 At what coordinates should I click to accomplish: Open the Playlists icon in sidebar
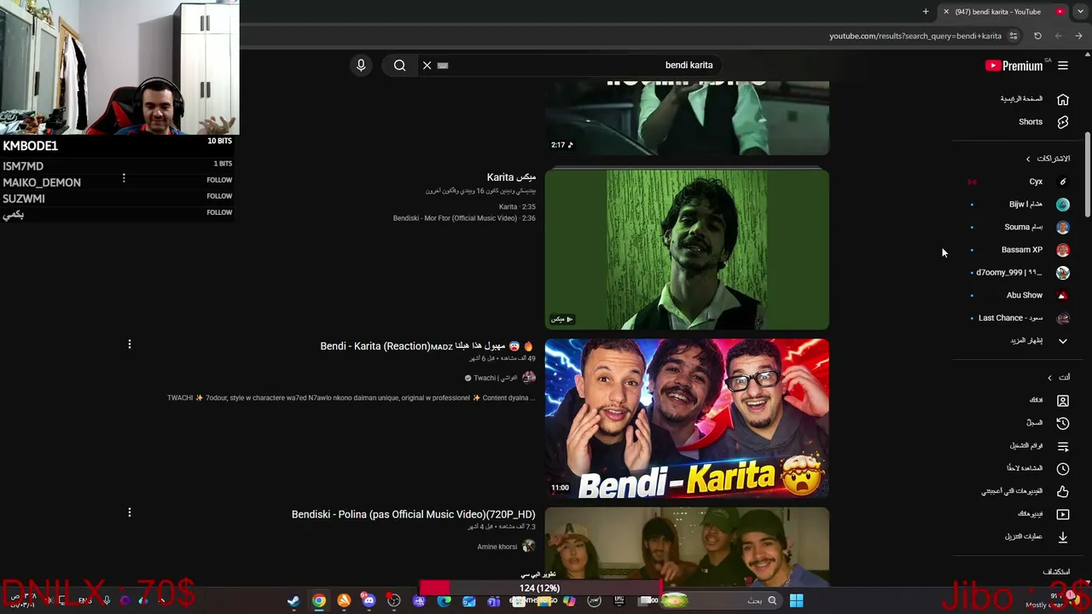point(1063,446)
